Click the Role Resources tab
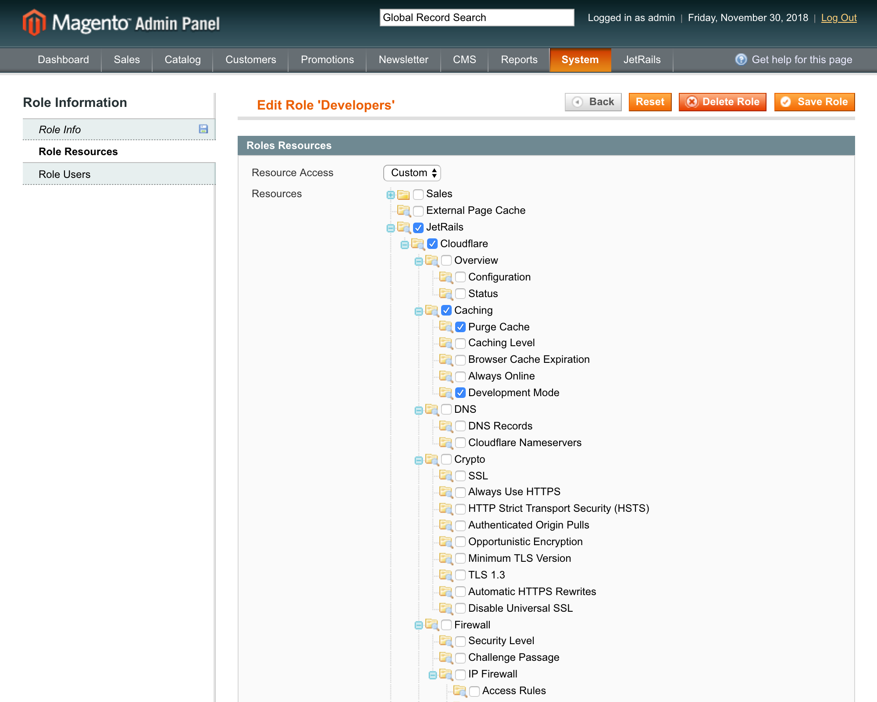 point(78,151)
